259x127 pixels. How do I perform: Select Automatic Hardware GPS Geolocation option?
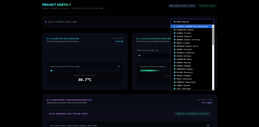[191, 26]
